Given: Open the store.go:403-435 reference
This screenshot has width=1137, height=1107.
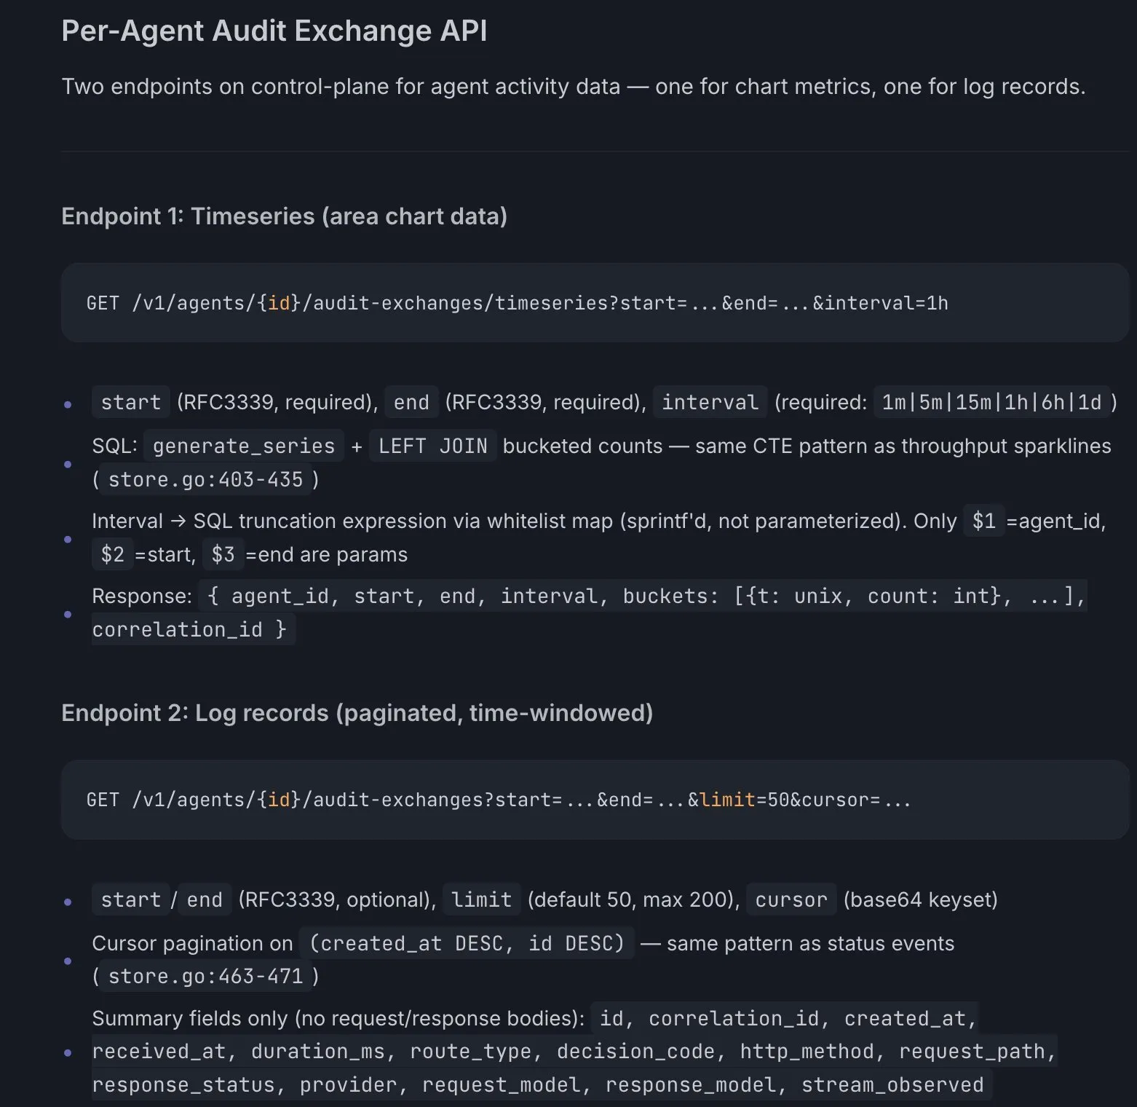Looking at the screenshot, I should [x=205, y=479].
